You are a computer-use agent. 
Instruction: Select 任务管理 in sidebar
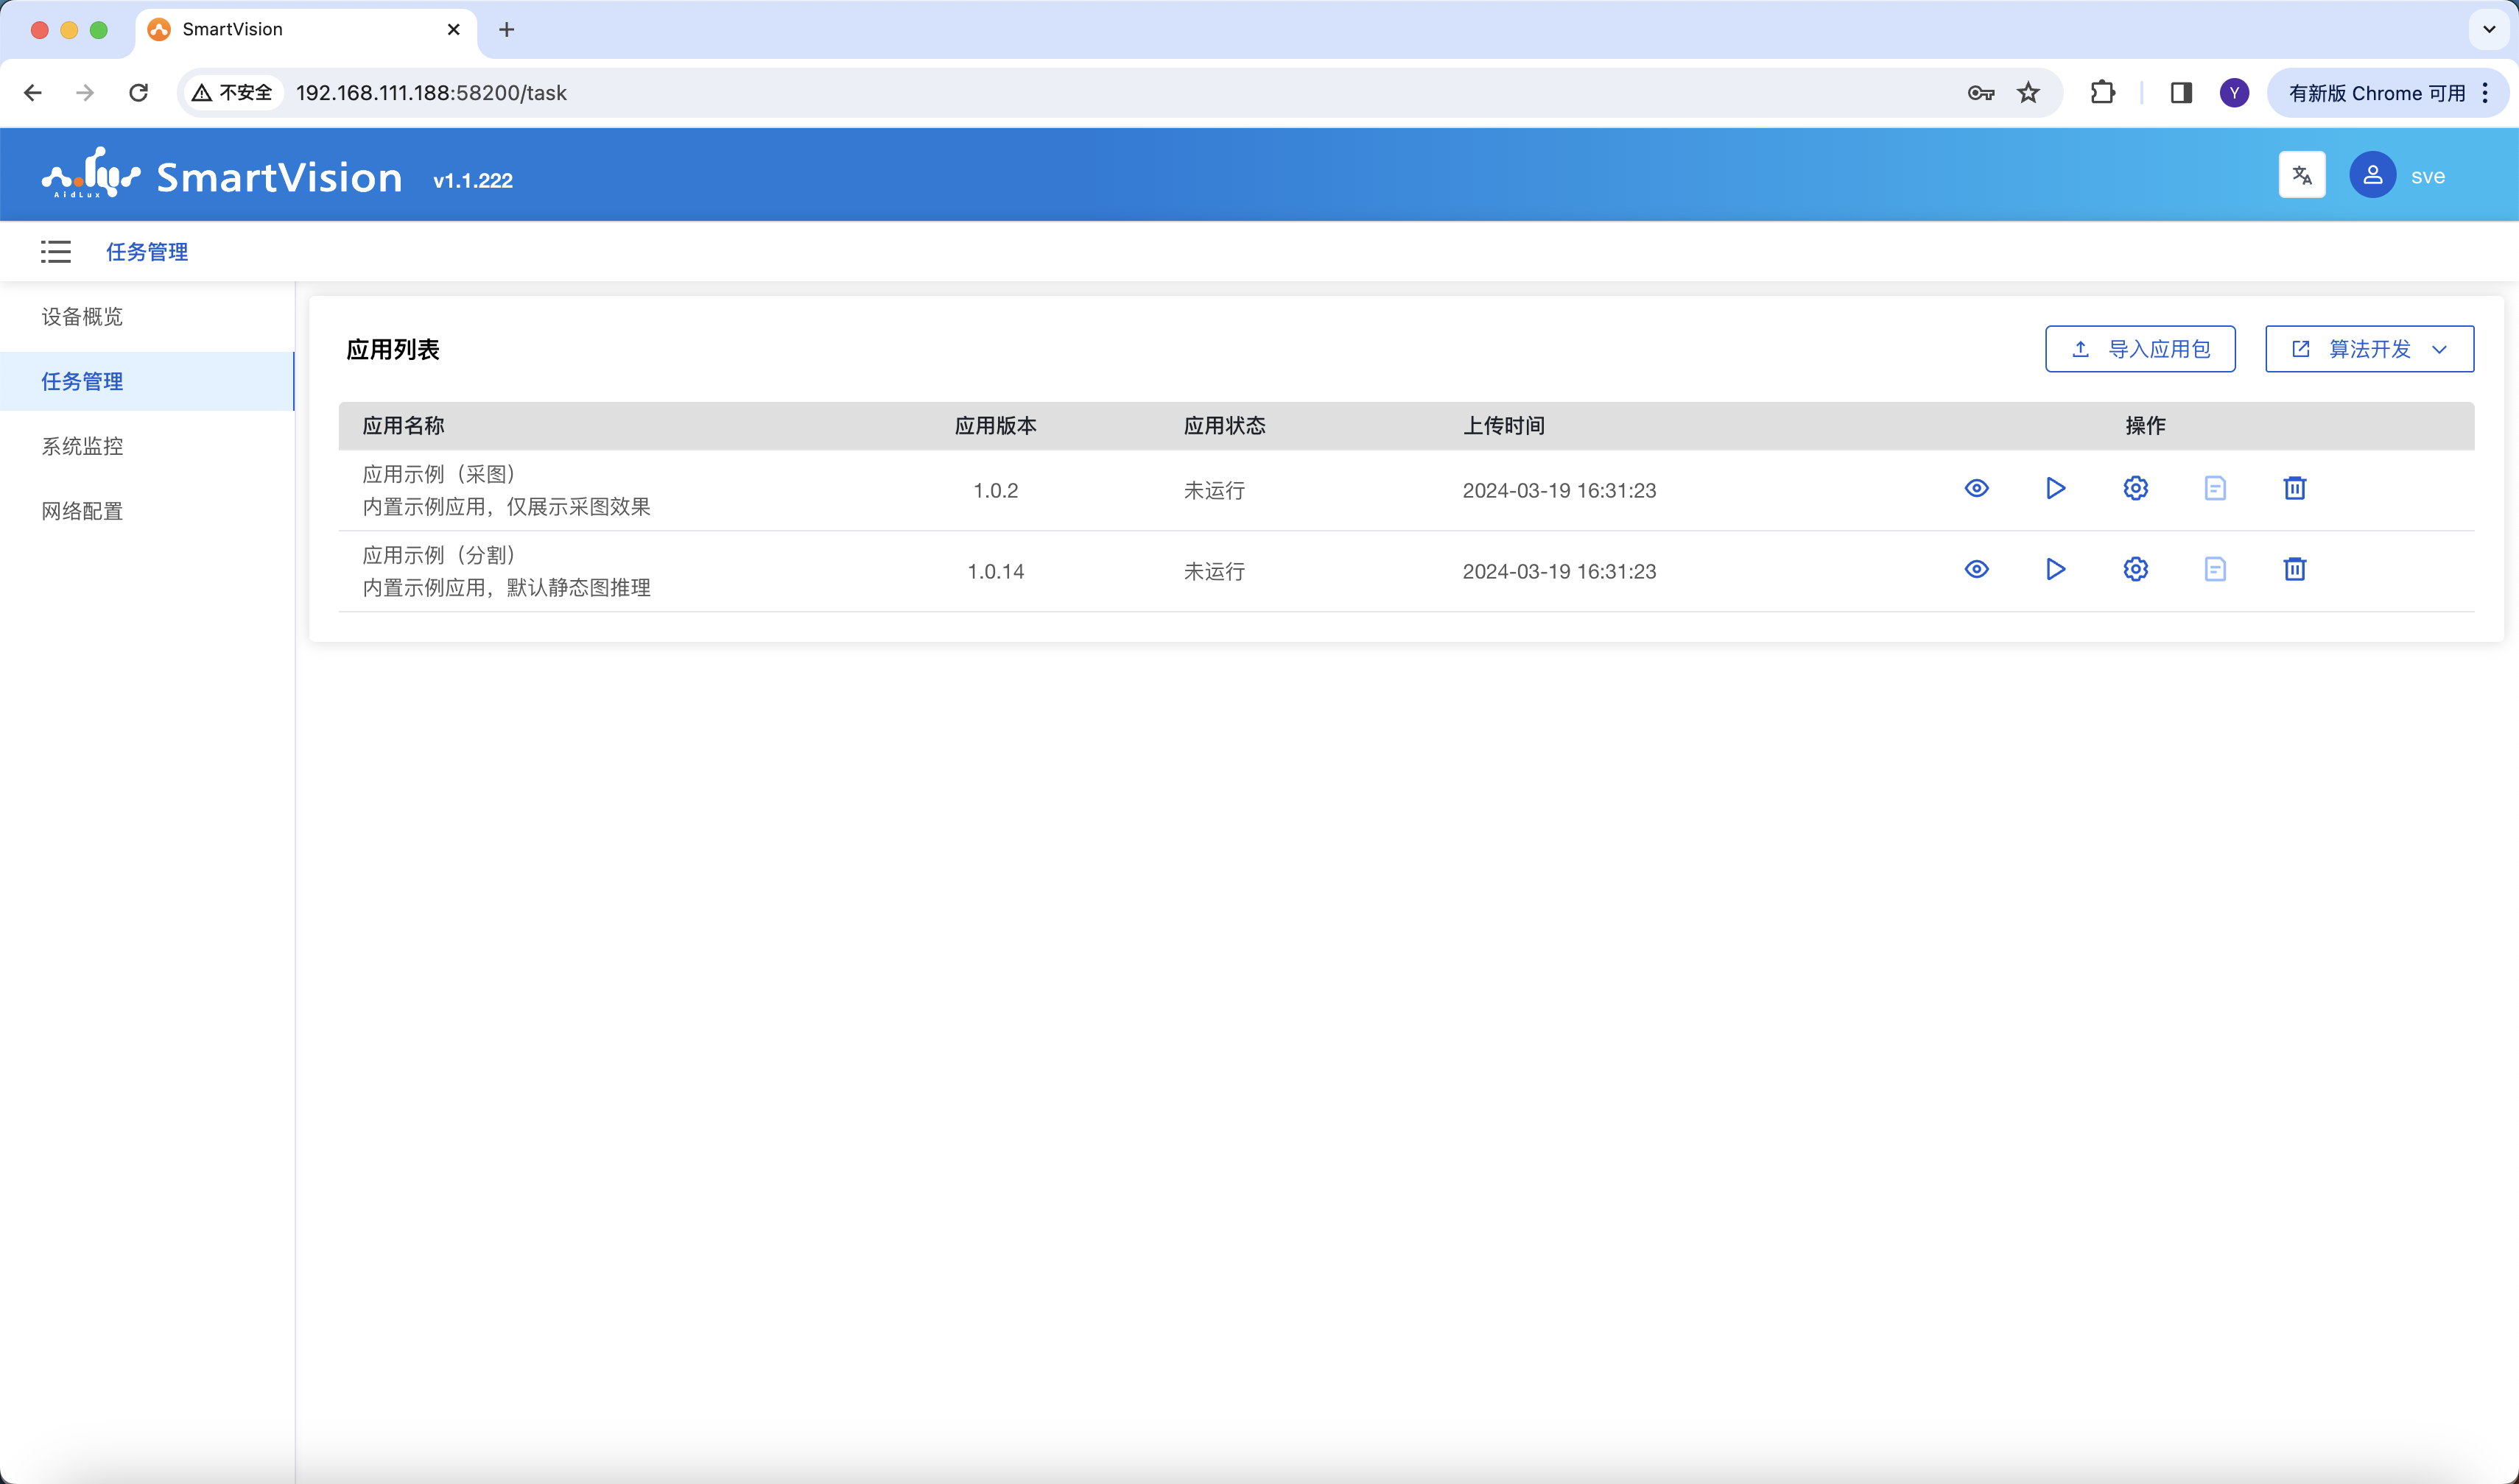(x=147, y=381)
